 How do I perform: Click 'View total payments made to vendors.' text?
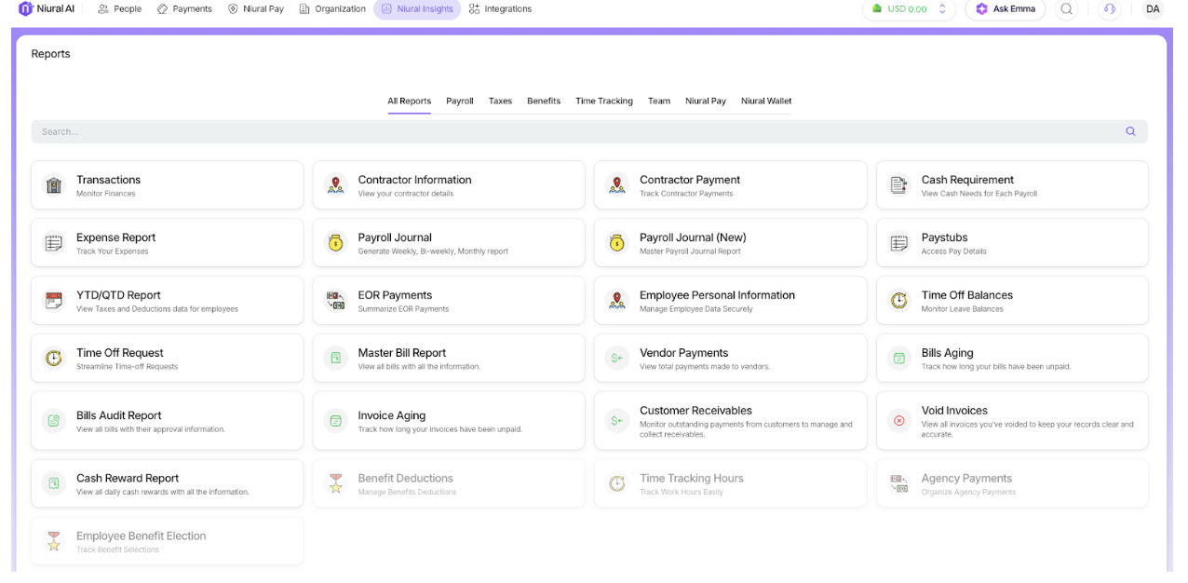(705, 367)
